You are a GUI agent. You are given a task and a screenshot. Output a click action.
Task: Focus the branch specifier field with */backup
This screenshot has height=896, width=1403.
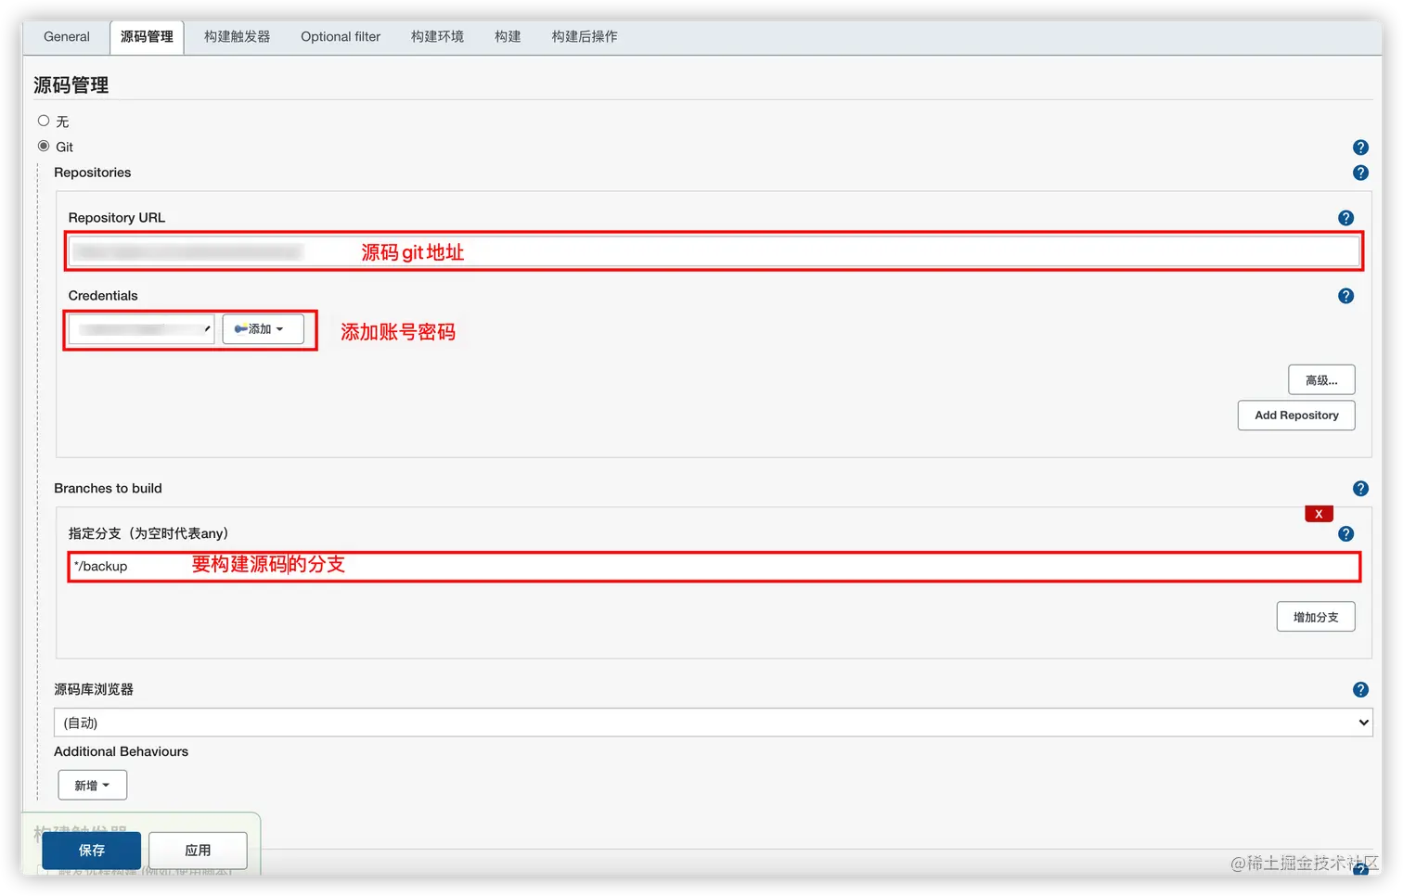[x=714, y=567]
